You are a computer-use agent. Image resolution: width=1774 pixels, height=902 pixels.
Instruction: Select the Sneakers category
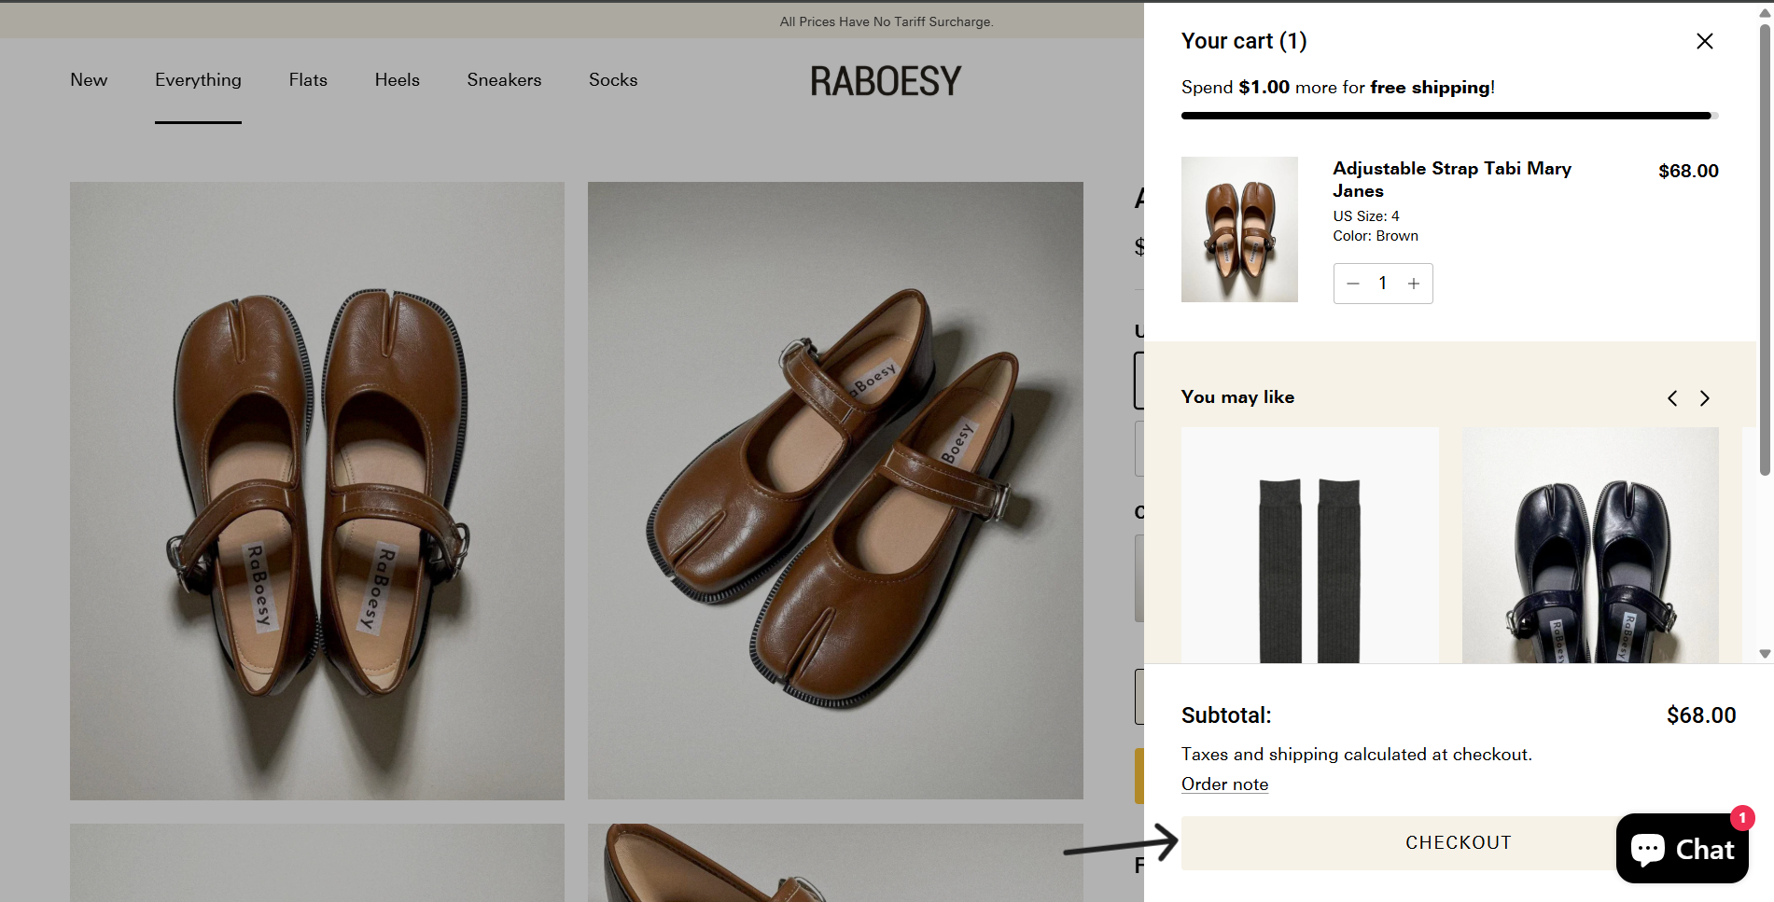(x=504, y=80)
